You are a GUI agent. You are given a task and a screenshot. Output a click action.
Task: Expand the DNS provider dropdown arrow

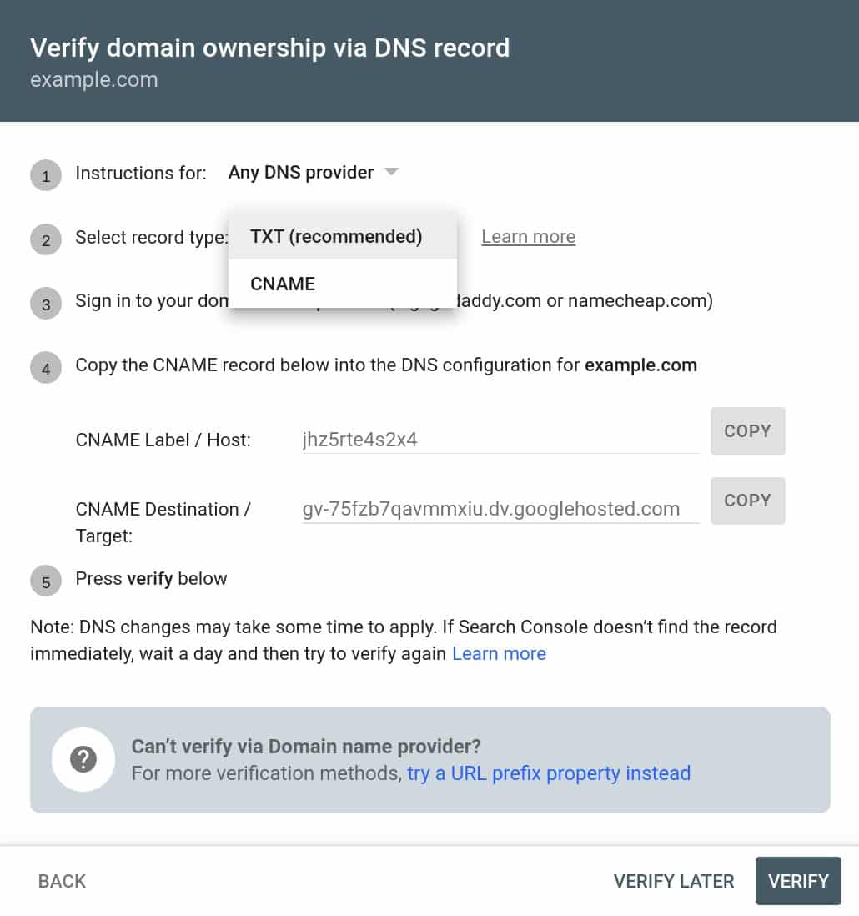391,173
